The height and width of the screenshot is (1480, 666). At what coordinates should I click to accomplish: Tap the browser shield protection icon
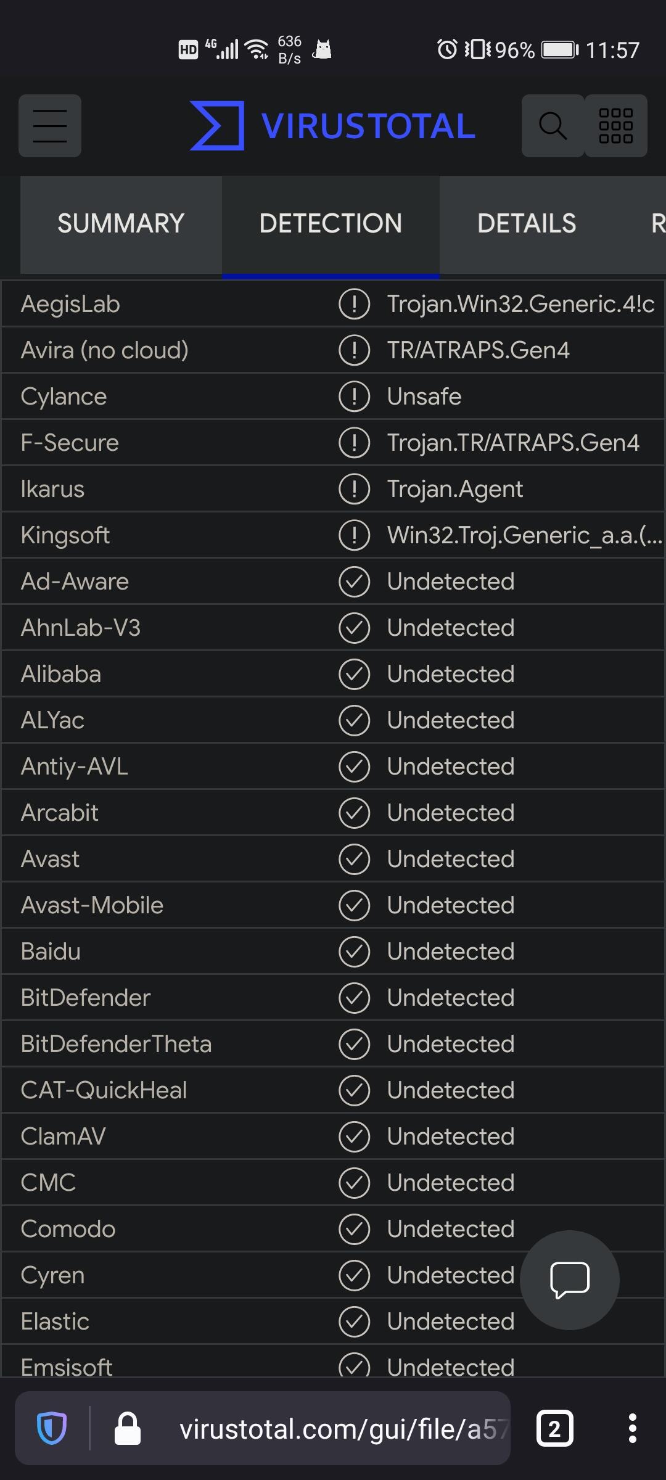52,1428
